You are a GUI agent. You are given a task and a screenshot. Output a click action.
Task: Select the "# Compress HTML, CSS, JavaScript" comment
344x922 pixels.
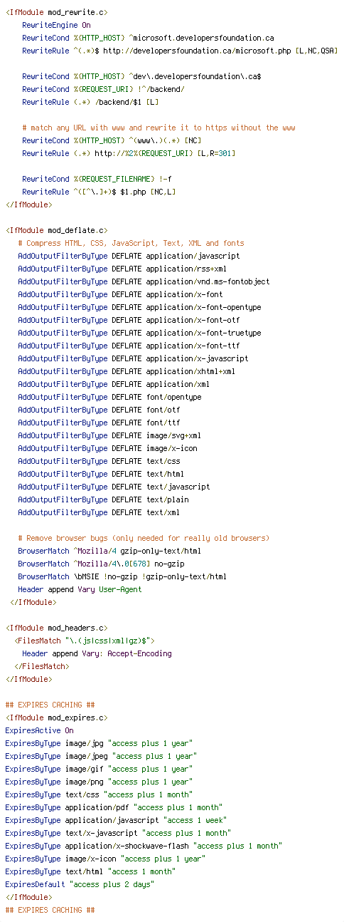(131, 243)
